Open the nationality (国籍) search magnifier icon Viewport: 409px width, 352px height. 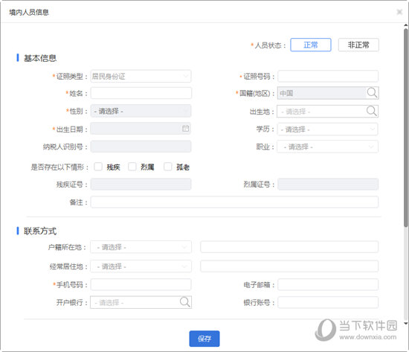372,93
